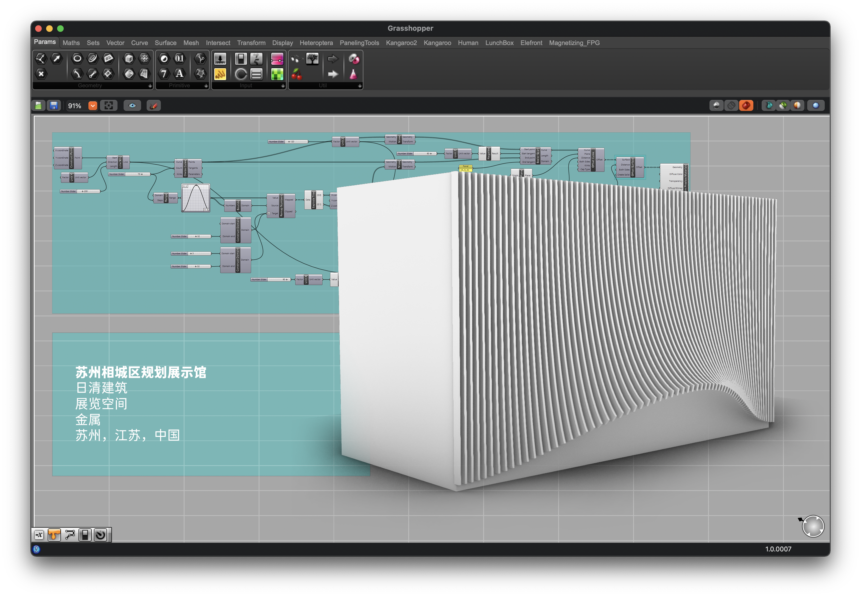Select the Circle geometry parameter icon
Viewport: 861px width, 597px height.
click(x=77, y=58)
